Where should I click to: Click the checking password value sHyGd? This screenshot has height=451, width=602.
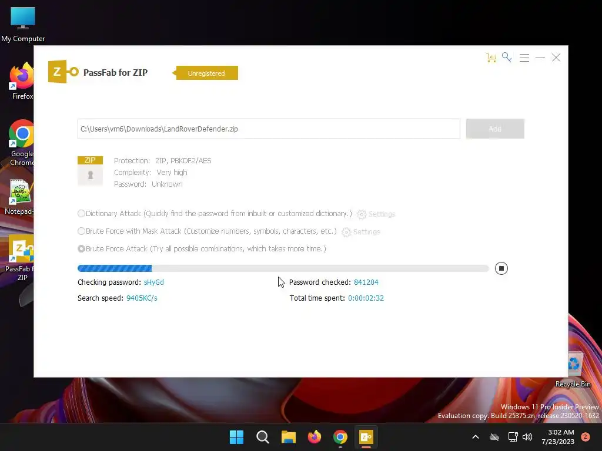[153, 282]
